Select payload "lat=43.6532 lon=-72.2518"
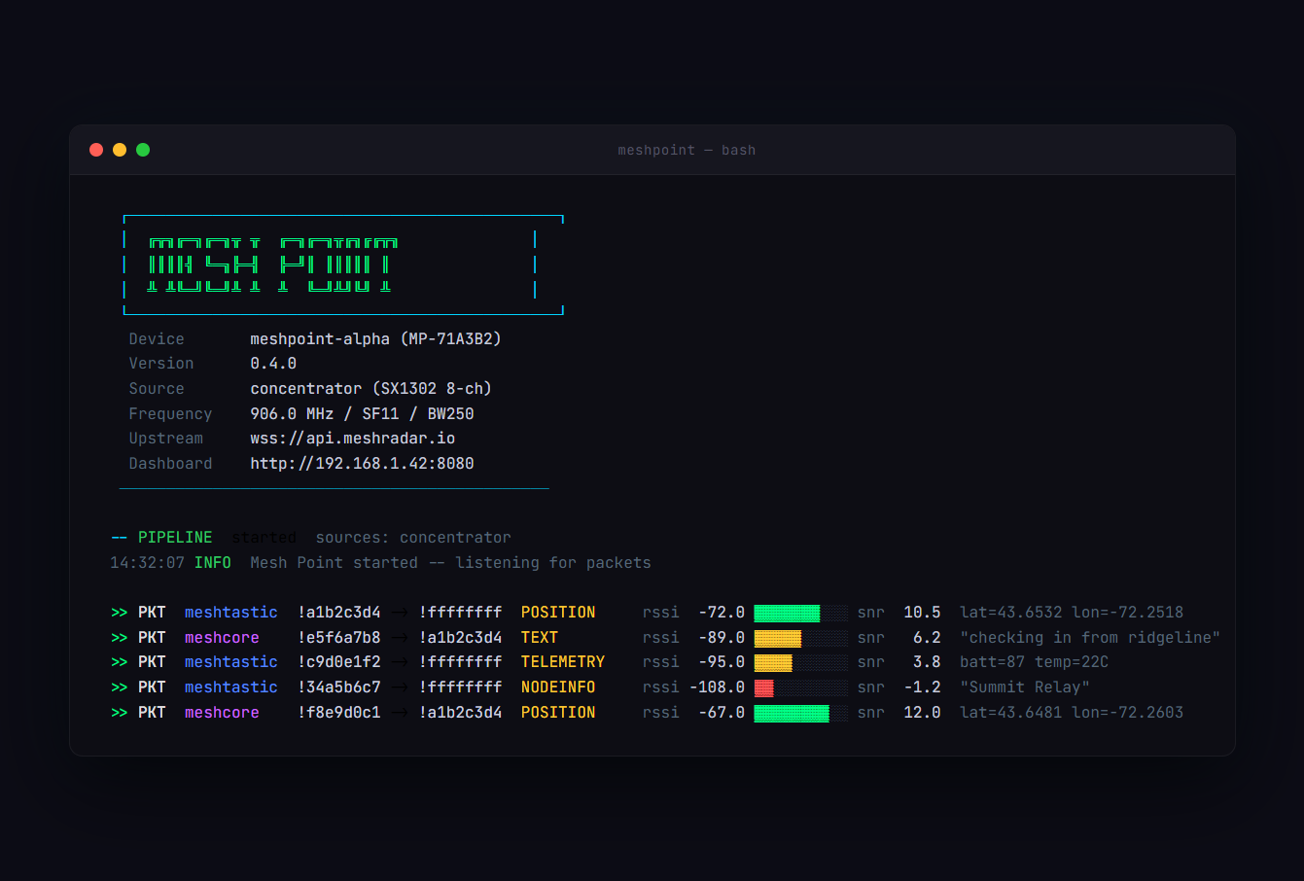 pyautogui.click(x=1072, y=613)
